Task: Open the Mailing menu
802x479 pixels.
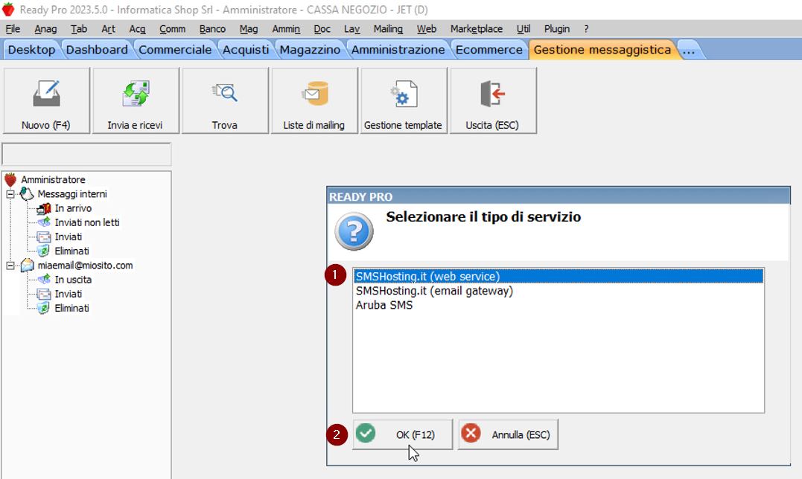Action: coord(388,29)
